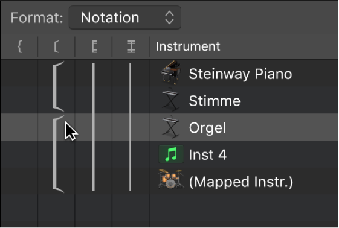339x228 pixels.
Task: Select the Stimme instrument name
Action: pos(215,101)
